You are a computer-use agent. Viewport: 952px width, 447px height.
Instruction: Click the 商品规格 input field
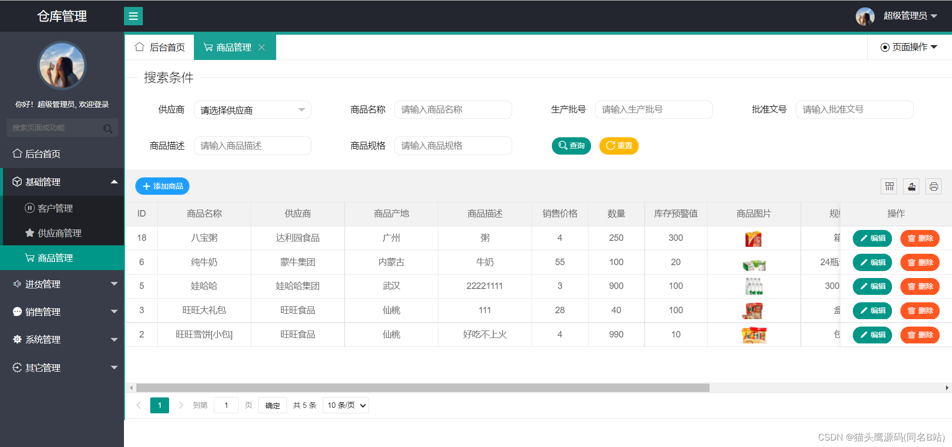[x=453, y=146]
